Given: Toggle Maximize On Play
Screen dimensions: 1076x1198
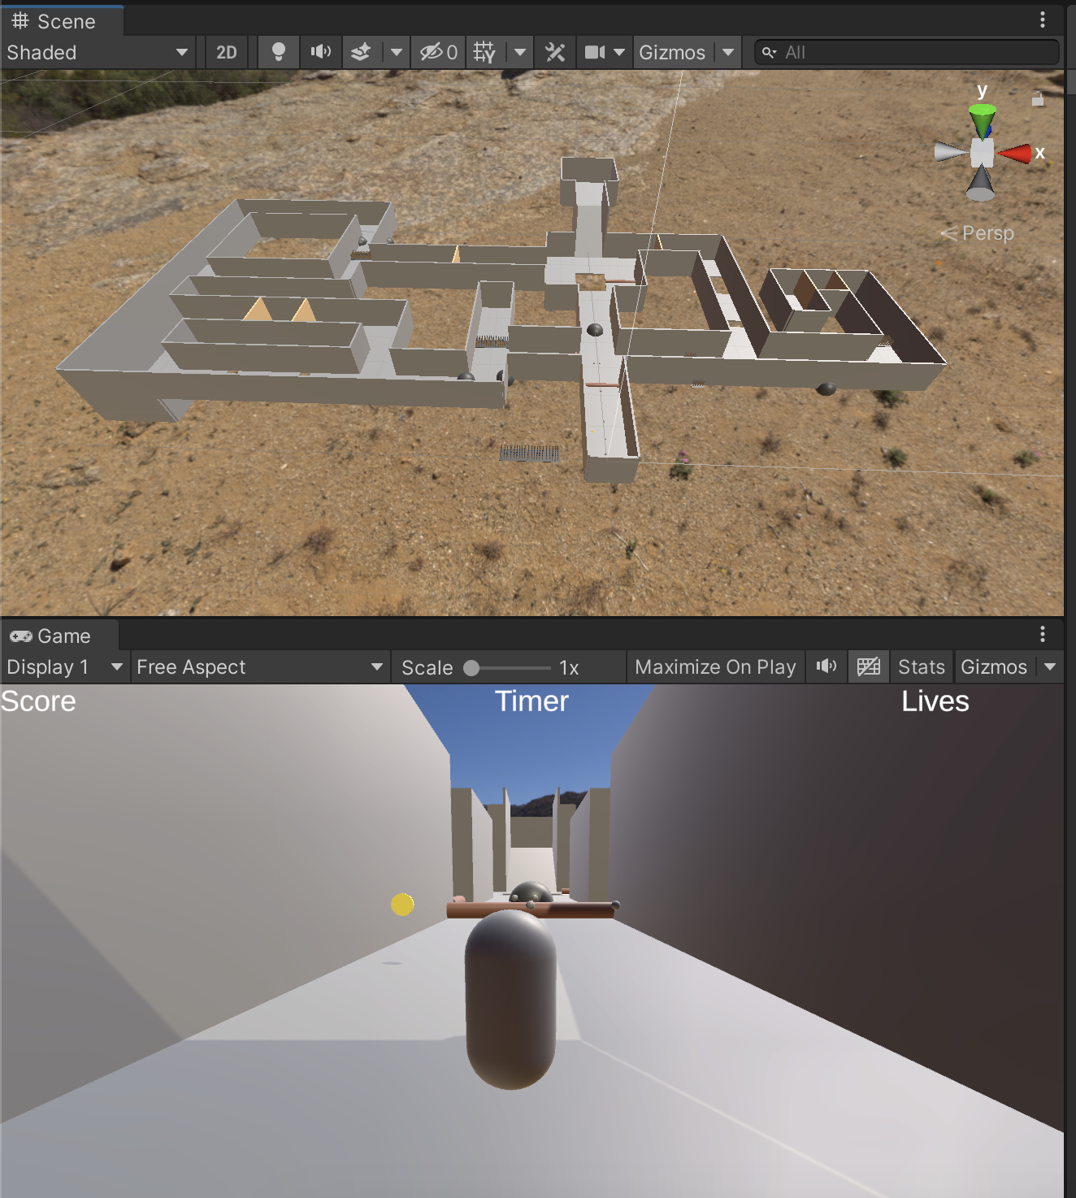Looking at the screenshot, I should [715, 666].
